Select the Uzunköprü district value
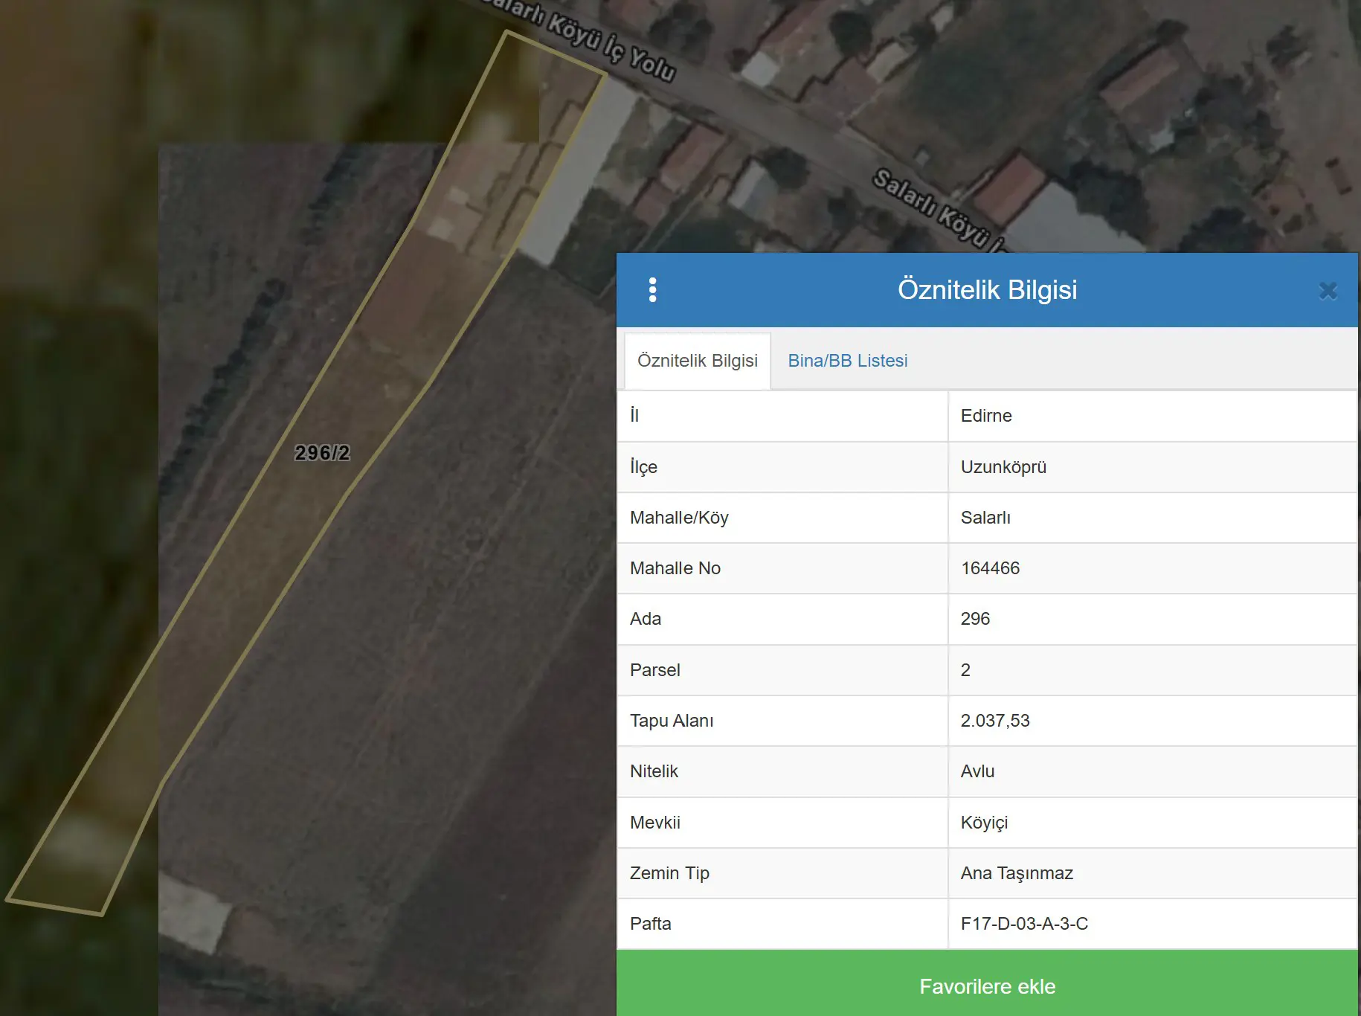 coord(1003,467)
